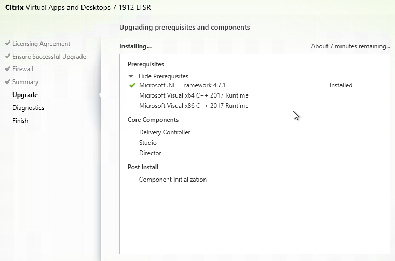The width and height of the screenshot is (395, 261).
Task: Click the checkmark icon beside Summary
Action: pyautogui.click(x=8, y=81)
